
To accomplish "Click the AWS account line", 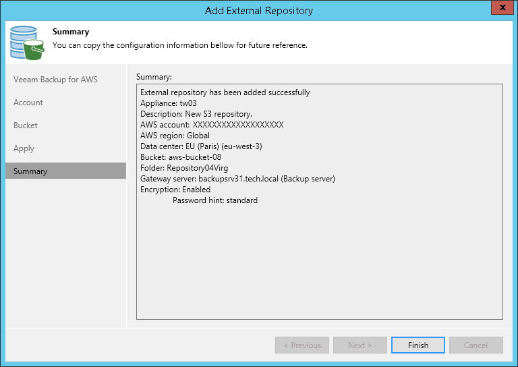I will coord(212,125).
